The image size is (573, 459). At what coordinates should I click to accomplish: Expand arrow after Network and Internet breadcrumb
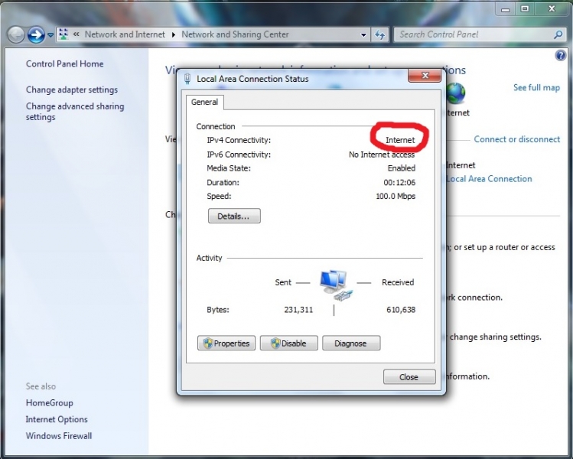174,34
